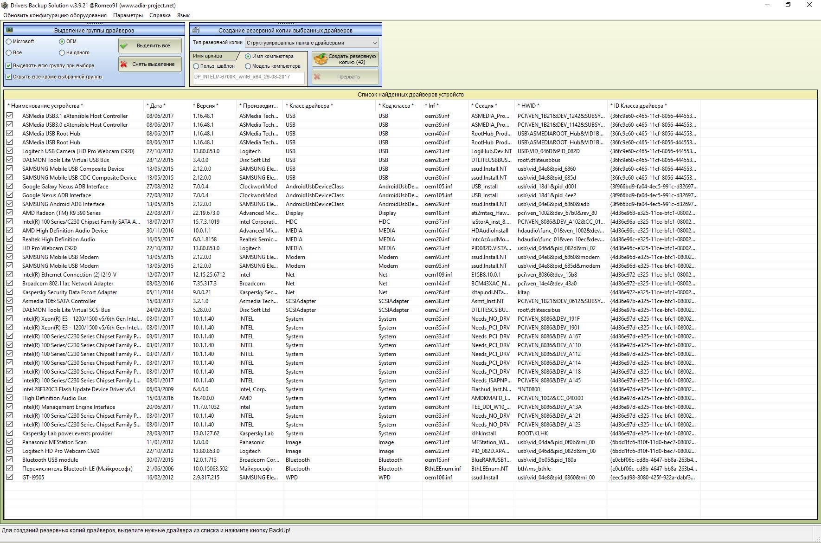Click the Список найденных драйверов устройств header

pyautogui.click(x=410, y=94)
